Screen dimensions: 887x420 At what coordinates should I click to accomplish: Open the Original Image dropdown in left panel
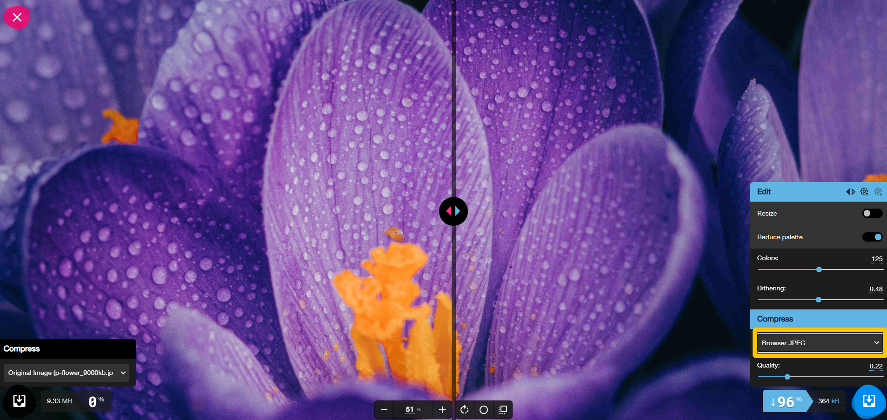point(67,373)
